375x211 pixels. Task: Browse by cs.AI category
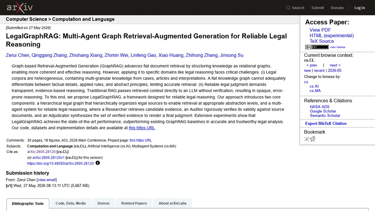[x=314, y=86]
